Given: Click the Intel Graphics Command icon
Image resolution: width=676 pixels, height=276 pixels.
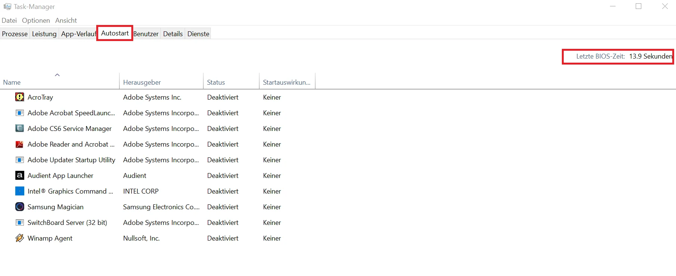Looking at the screenshot, I should (x=20, y=191).
